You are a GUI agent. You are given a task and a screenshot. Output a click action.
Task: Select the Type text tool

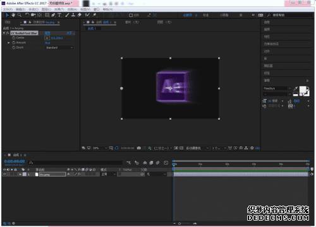point(59,15)
